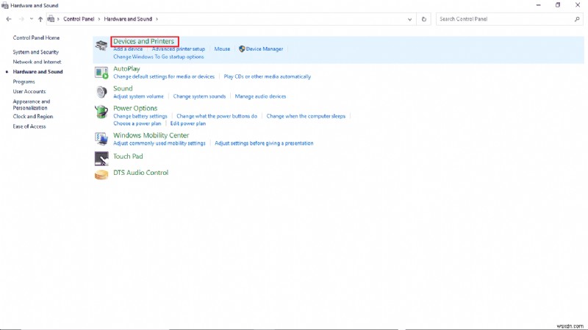
Task: Click Add a device link
Action: point(128,49)
